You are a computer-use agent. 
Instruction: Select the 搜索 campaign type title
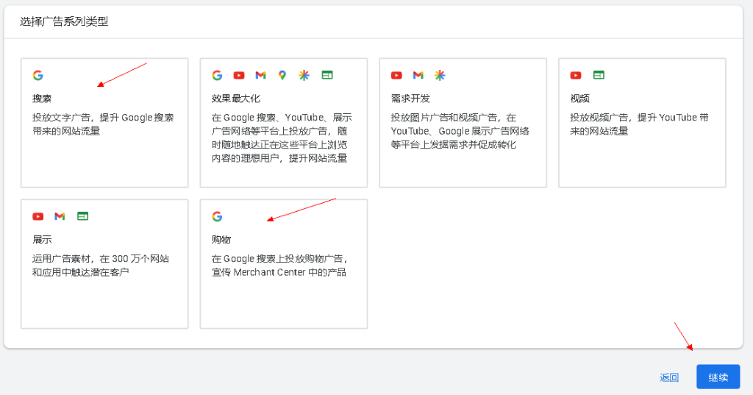pos(42,99)
